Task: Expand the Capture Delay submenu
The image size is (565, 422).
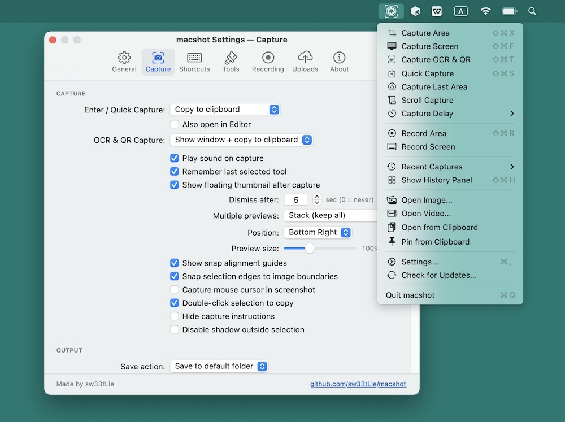Action: [450, 114]
